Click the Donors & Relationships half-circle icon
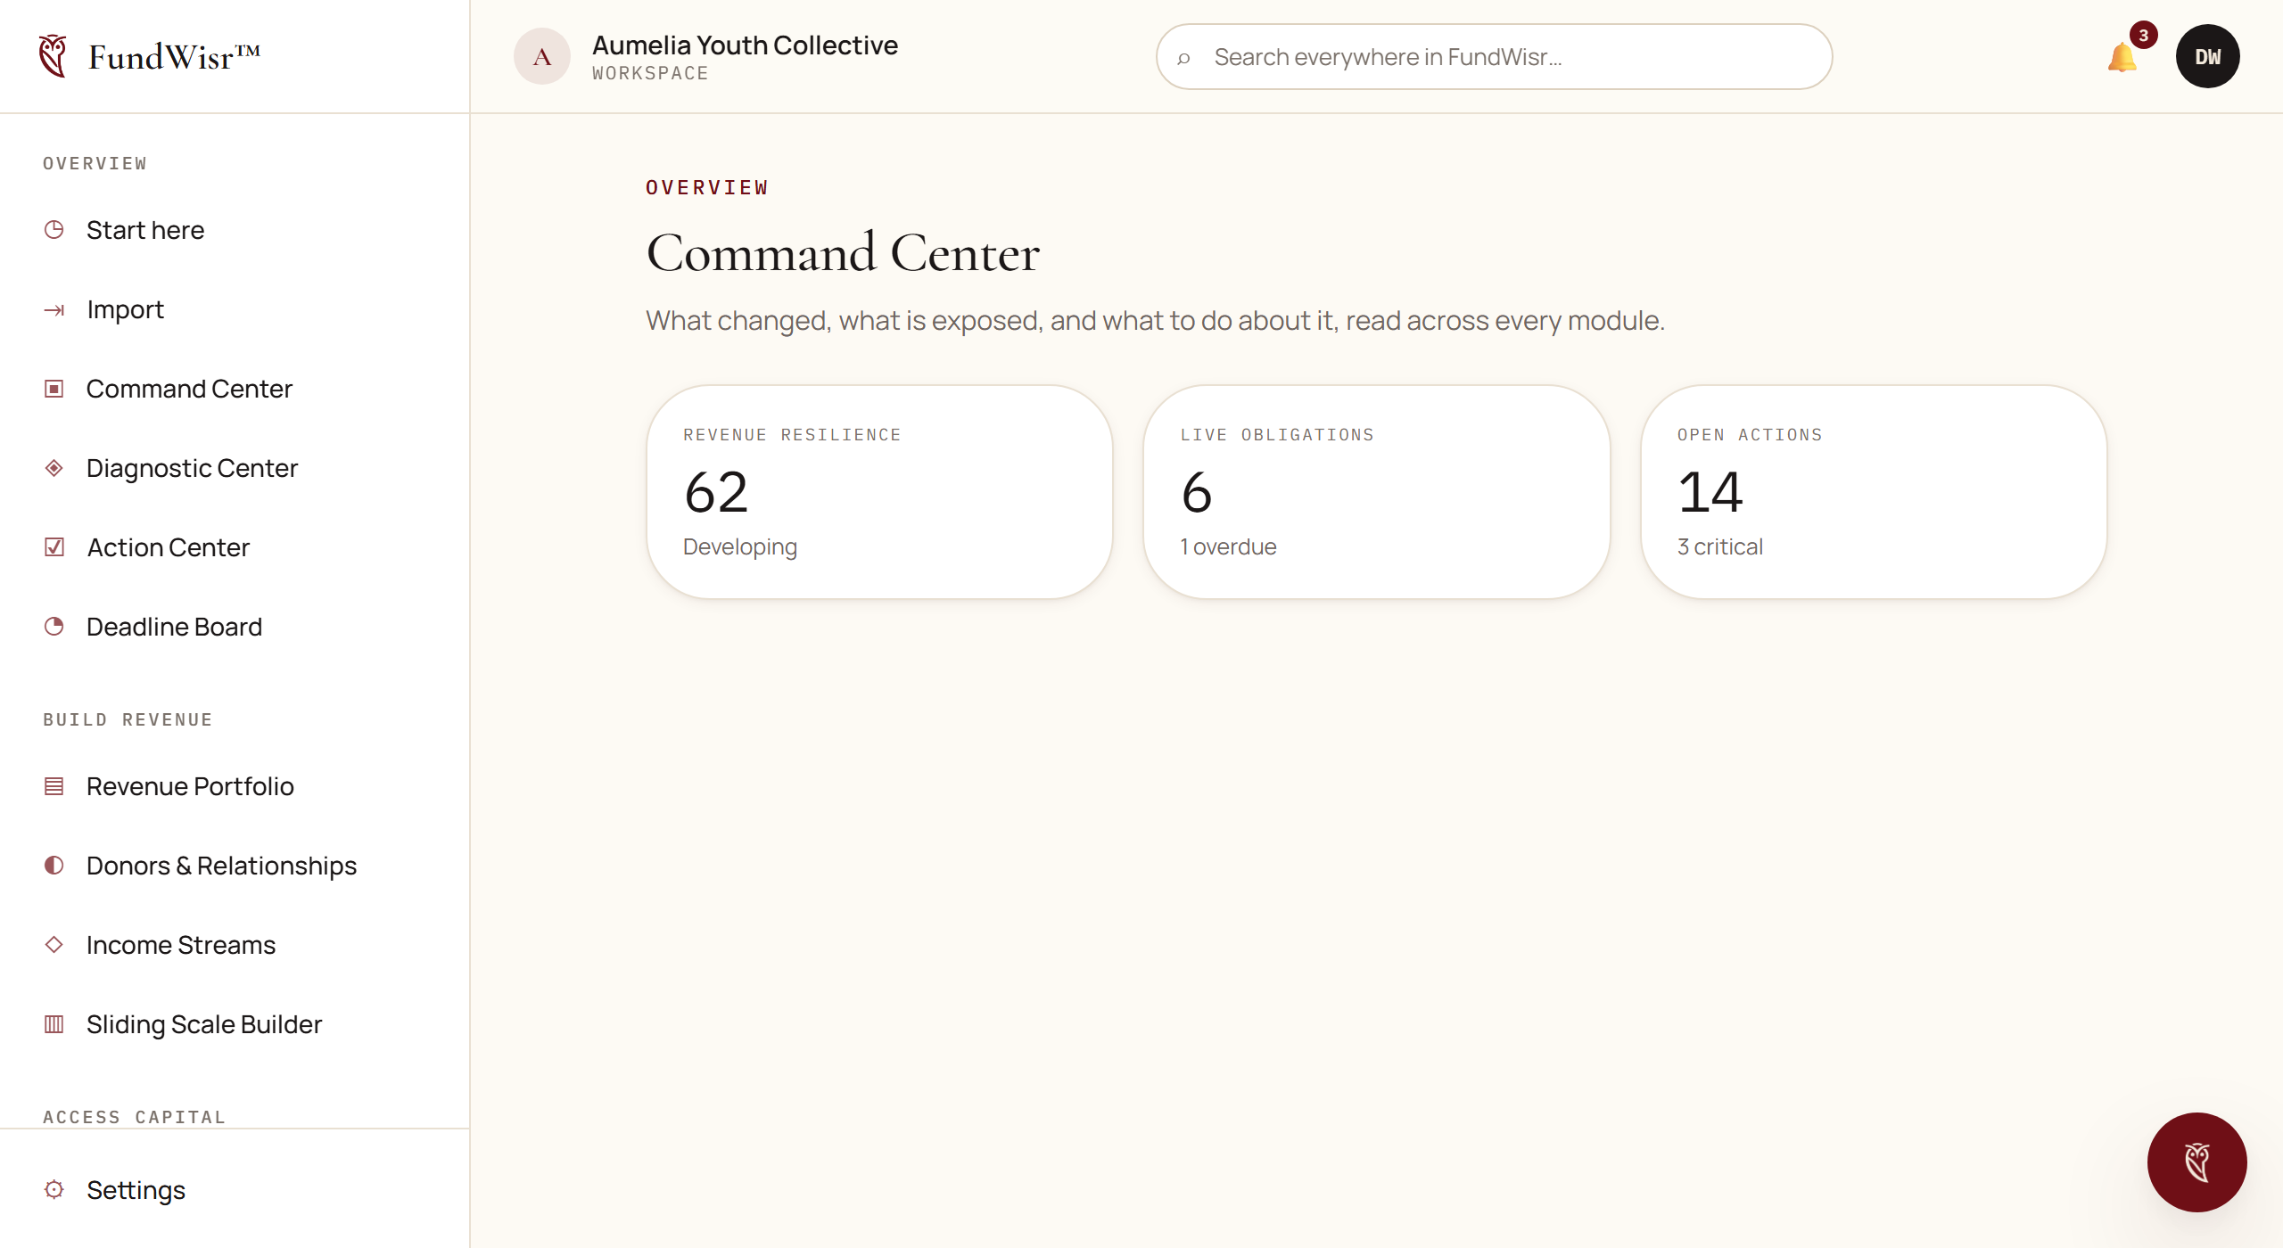This screenshot has width=2283, height=1248. click(x=54, y=866)
